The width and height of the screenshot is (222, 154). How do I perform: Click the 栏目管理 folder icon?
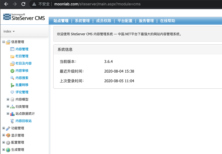point(12,56)
